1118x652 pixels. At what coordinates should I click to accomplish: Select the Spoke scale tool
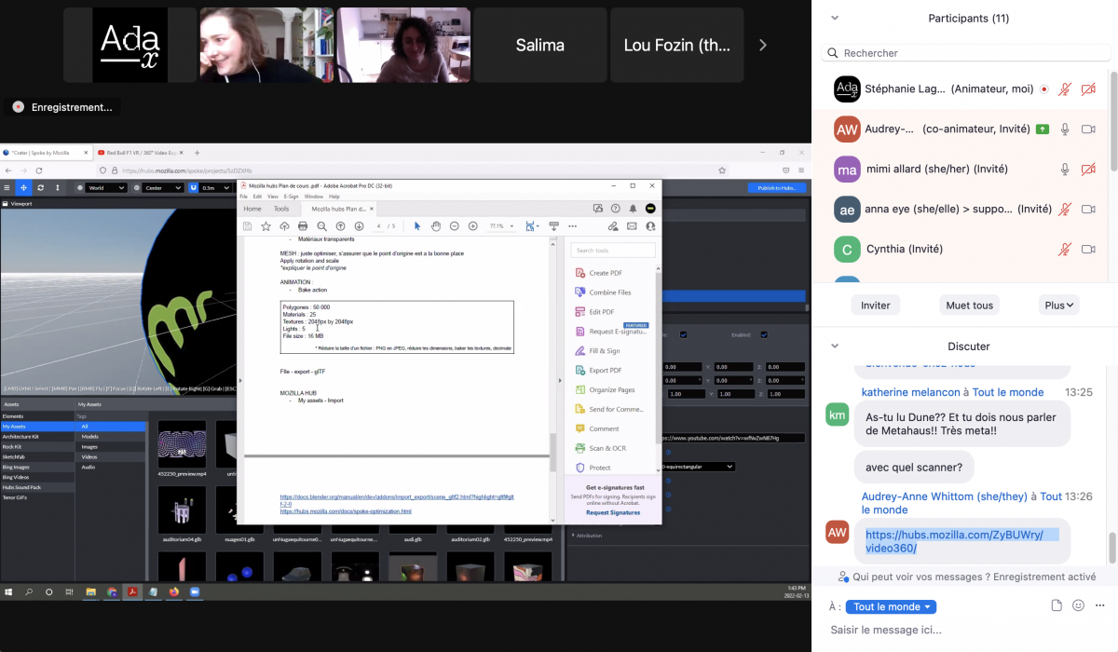(x=58, y=187)
